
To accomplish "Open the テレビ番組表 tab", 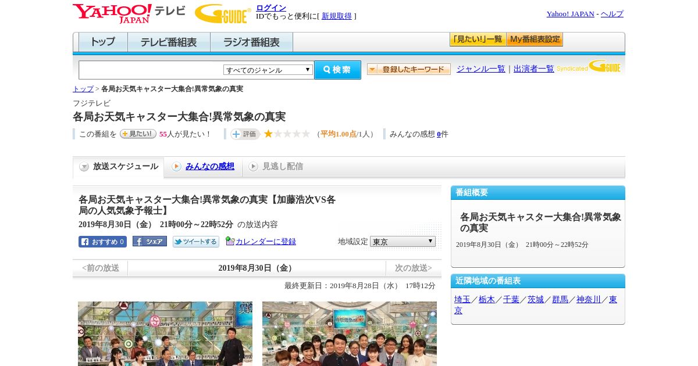I will tap(169, 42).
